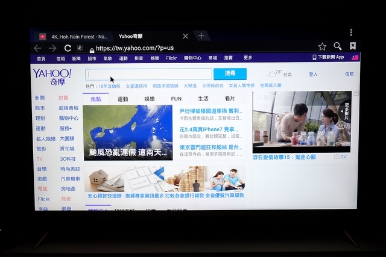
Task: Open 拍賣 in left sidebar
Action: (63, 98)
